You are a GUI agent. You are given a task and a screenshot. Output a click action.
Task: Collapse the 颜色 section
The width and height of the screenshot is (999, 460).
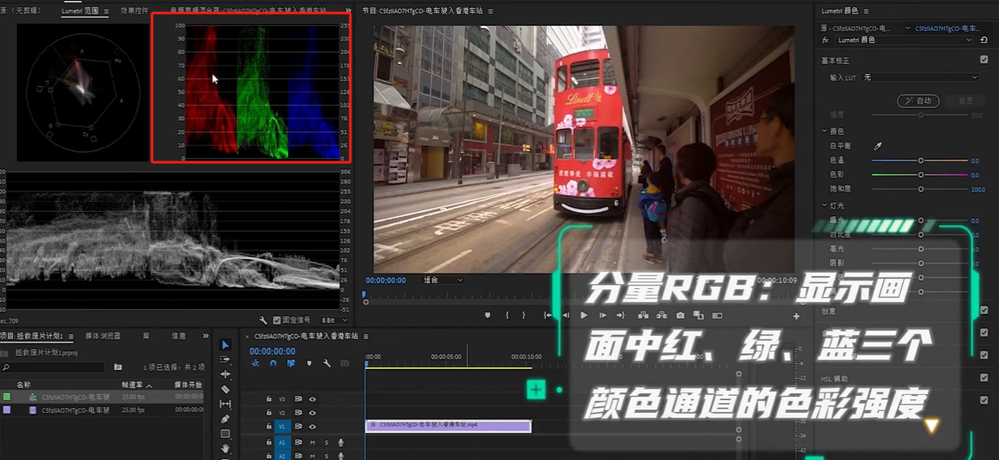click(824, 131)
